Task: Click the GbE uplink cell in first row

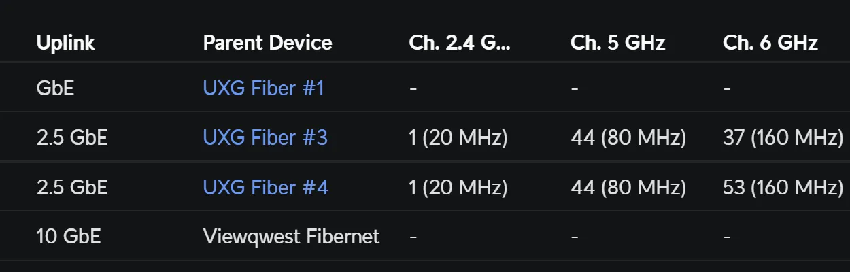Action: (55, 88)
